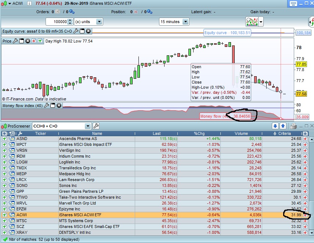The width and height of the screenshot is (314, 243).
Task: Open the 15 minutes timeframe dropdown
Action: pyautogui.click(x=185, y=22)
